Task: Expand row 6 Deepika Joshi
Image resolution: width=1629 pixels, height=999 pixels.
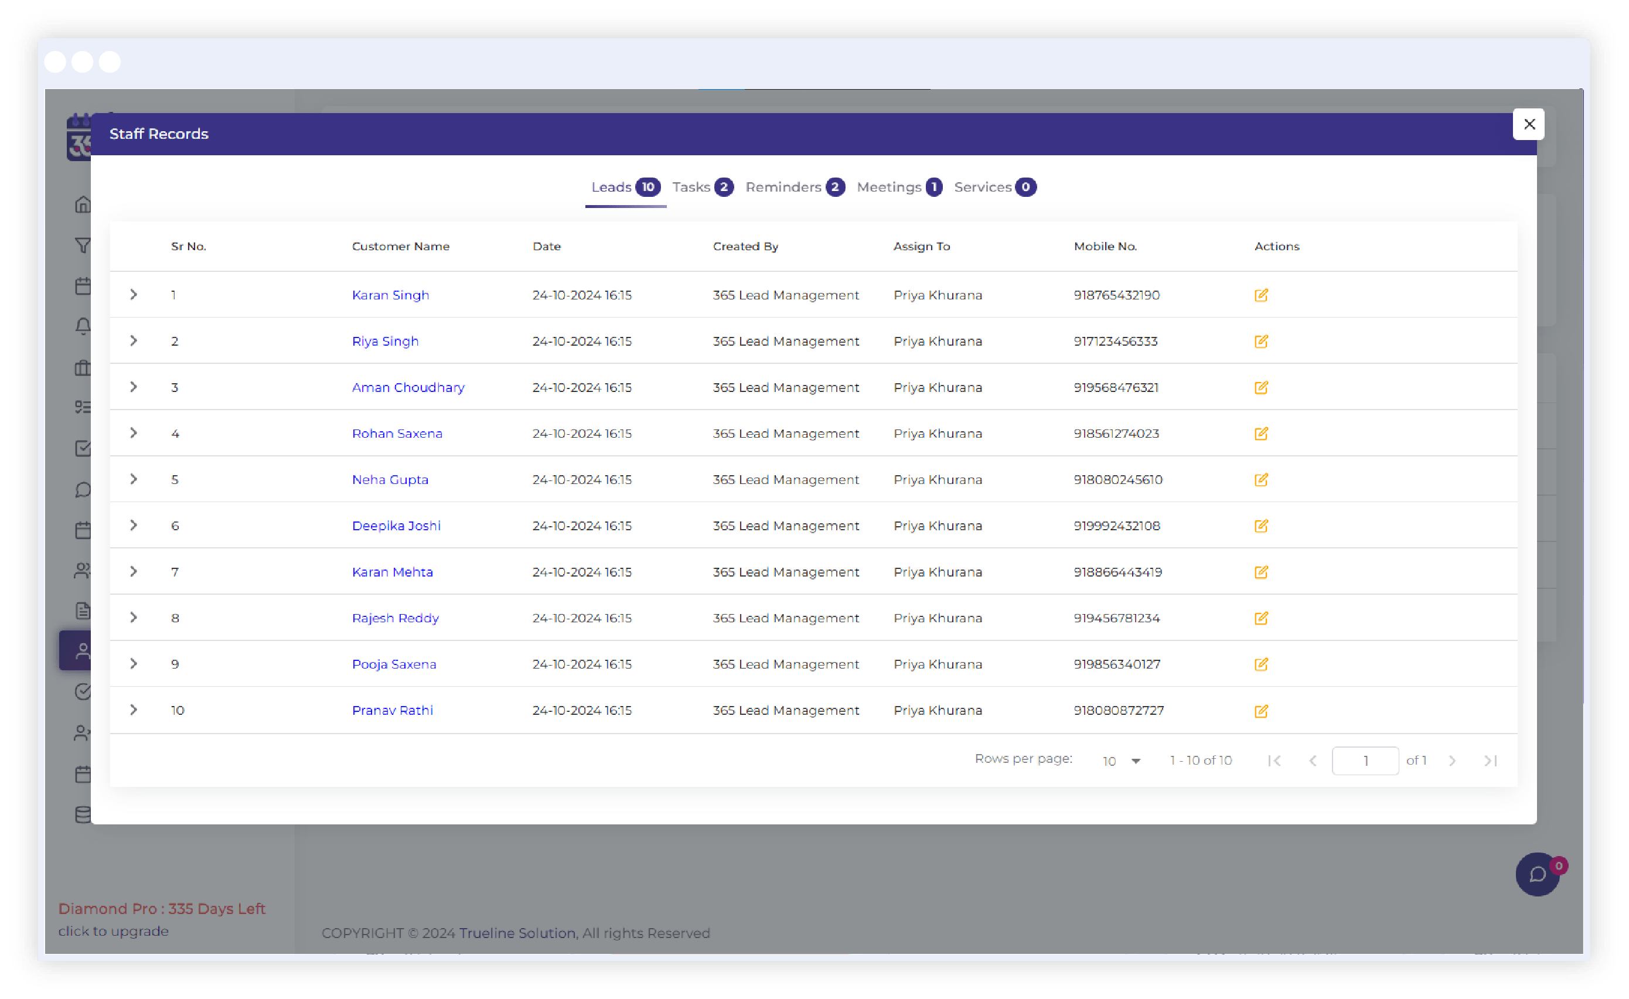Action: [134, 525]
